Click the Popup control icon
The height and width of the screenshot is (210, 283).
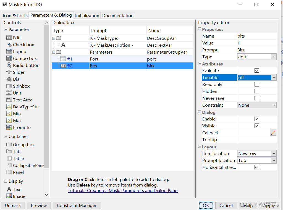9,51
